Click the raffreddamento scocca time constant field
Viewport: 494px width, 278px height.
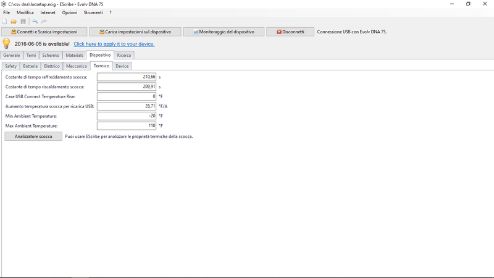pos(127,77)
